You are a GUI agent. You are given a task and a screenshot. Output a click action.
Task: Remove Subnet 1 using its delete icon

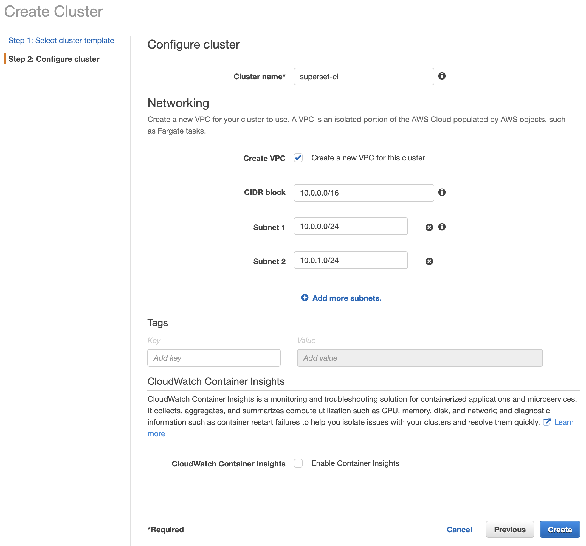coord(429,227)
